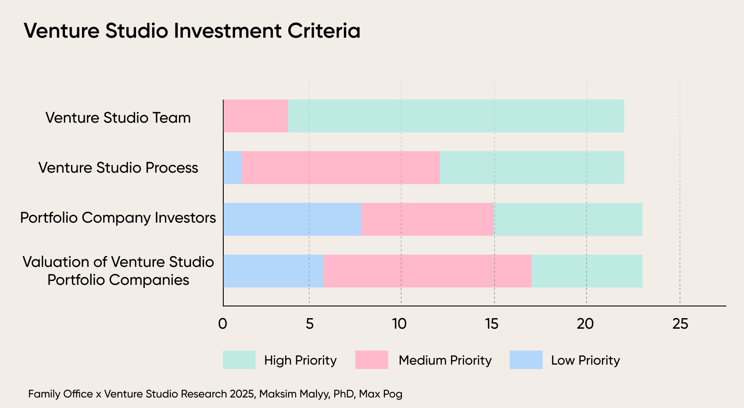Image resolution: width=744 pixels, height=408 pixels.
Task: Click the Medium Priority legend color swatch
Action: pos(372,360)
